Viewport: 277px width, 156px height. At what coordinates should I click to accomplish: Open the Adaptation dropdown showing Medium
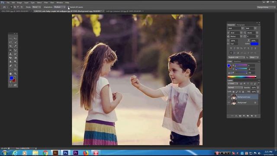(x=60, y=7)
